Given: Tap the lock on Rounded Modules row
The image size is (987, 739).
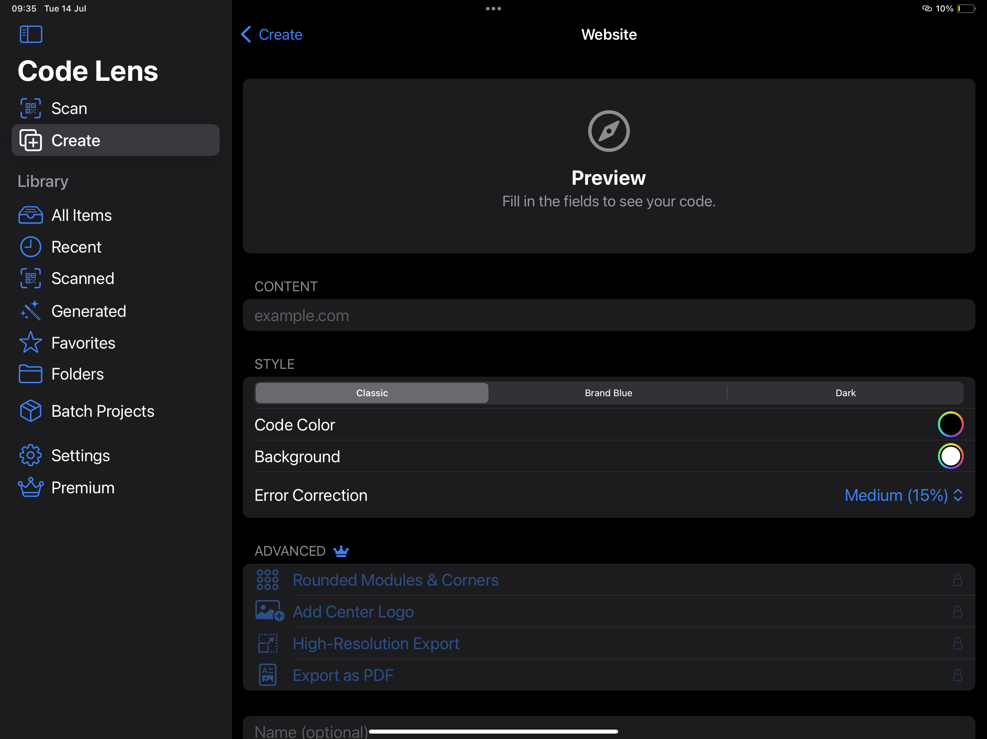Looking at the screenshot, I should pyautogui.click(x=957, y=580).
